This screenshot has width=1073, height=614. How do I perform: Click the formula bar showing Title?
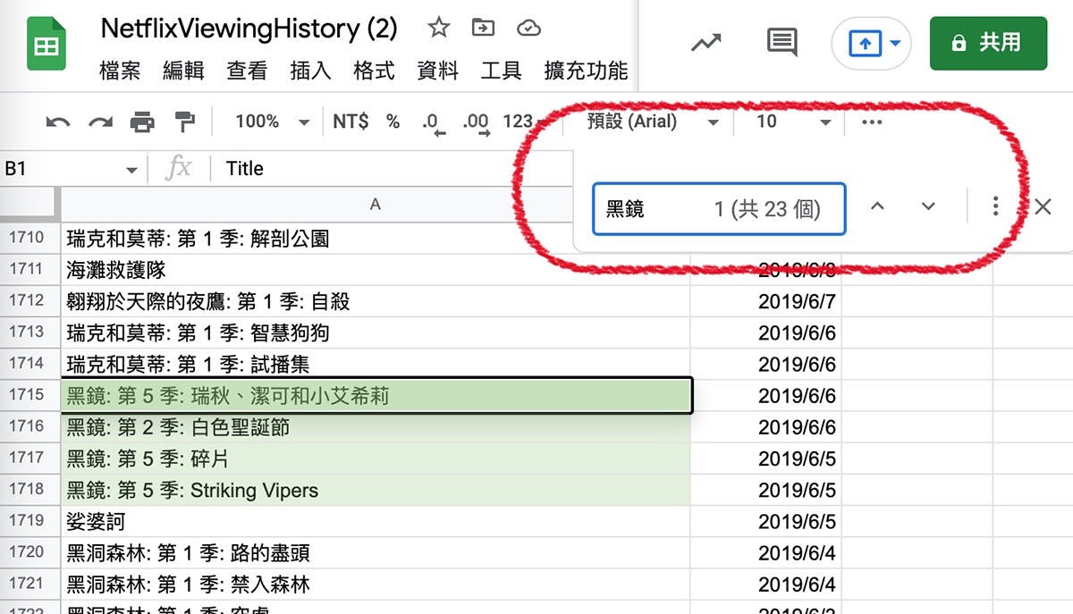(x=393, y=168)
